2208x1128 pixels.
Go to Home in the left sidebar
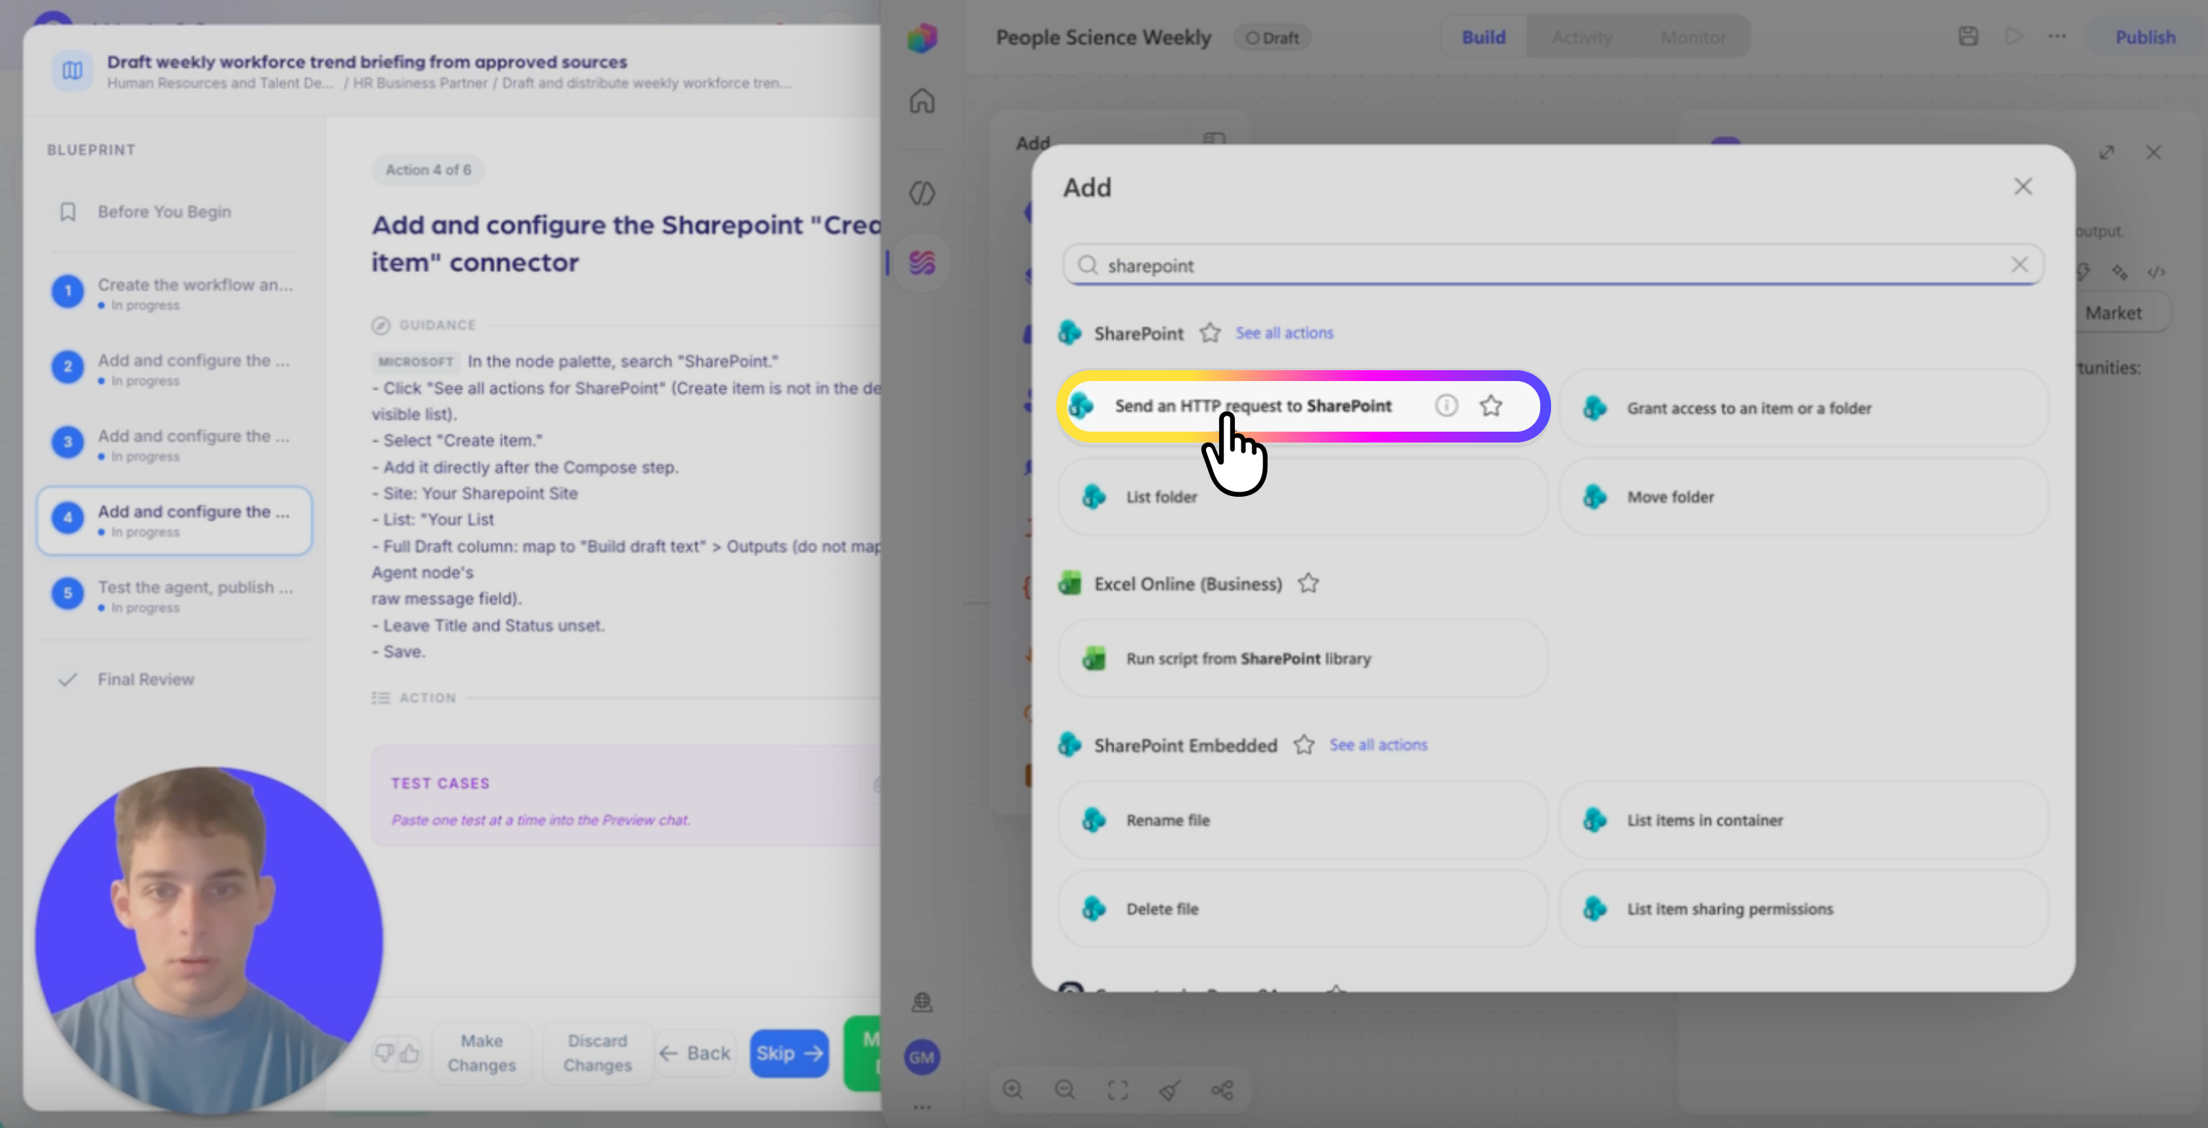pyautogui.click(x=922, y=101)
